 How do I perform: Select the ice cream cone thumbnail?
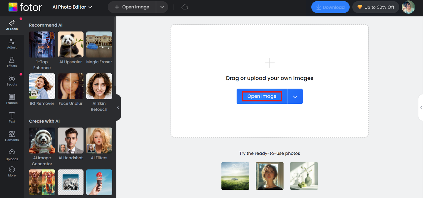click(99, 182)
